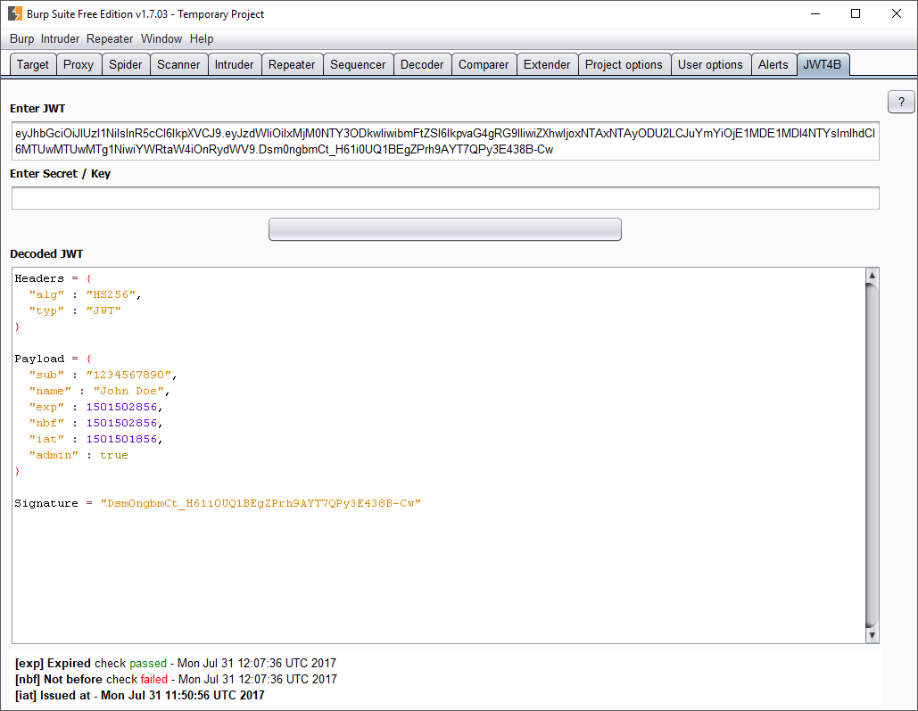918x711 pixels.
Task: Switch to the Sequencer tab
Action: [358, 64]
